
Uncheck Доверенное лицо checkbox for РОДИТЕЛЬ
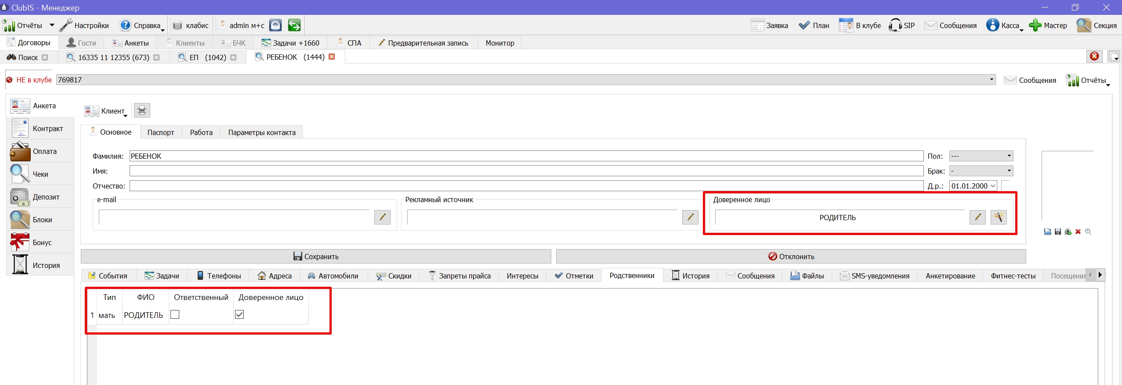(239, 314)
